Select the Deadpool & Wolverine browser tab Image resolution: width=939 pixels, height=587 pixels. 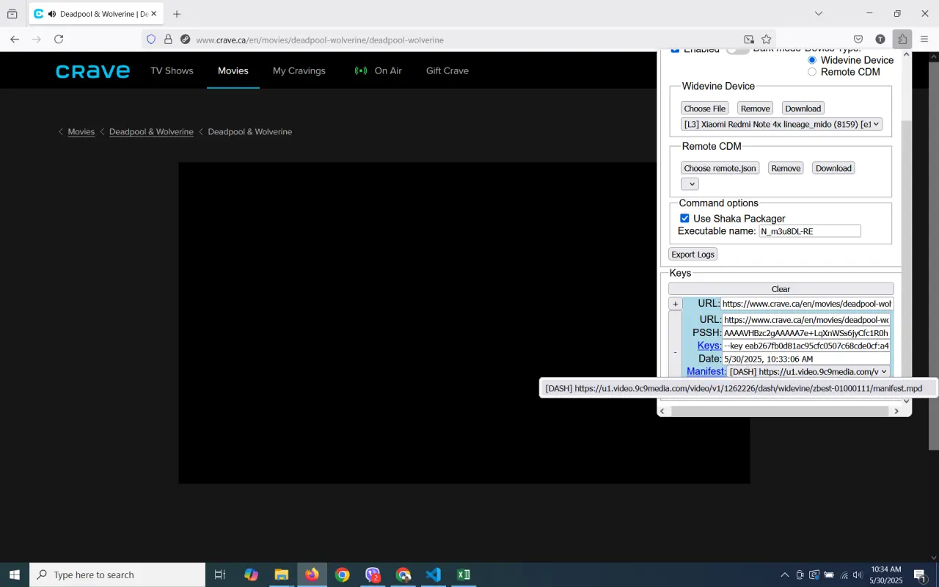[97, 14]
